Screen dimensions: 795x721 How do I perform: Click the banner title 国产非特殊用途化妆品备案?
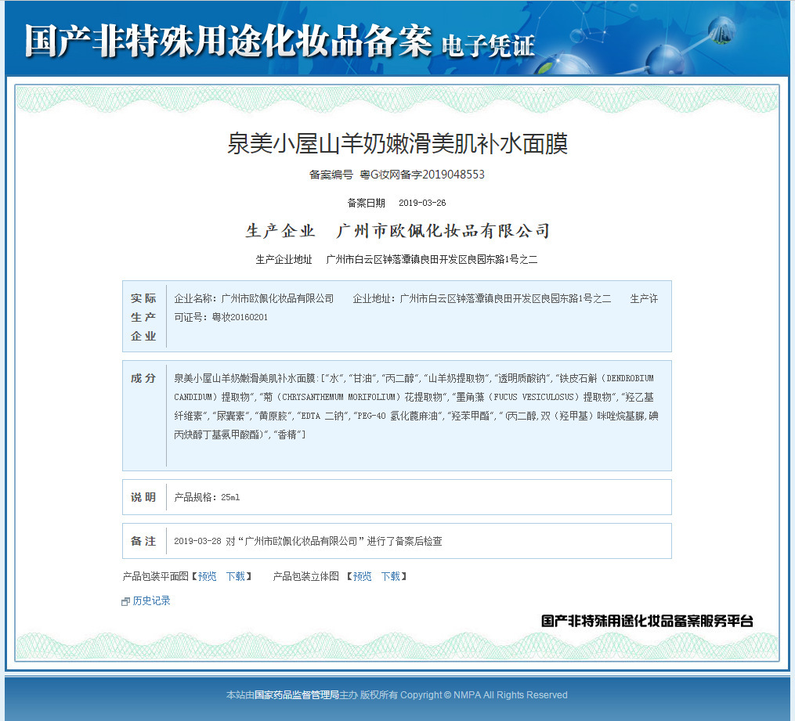[x=228, y=41]
